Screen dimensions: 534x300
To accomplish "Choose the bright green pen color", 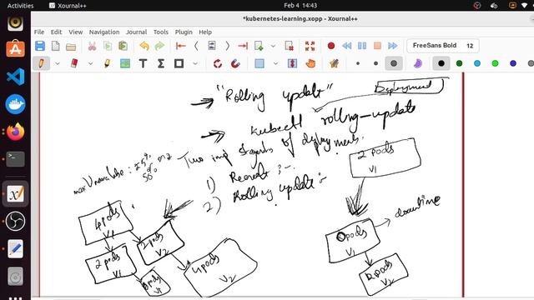I will click(x=495, y=63).
